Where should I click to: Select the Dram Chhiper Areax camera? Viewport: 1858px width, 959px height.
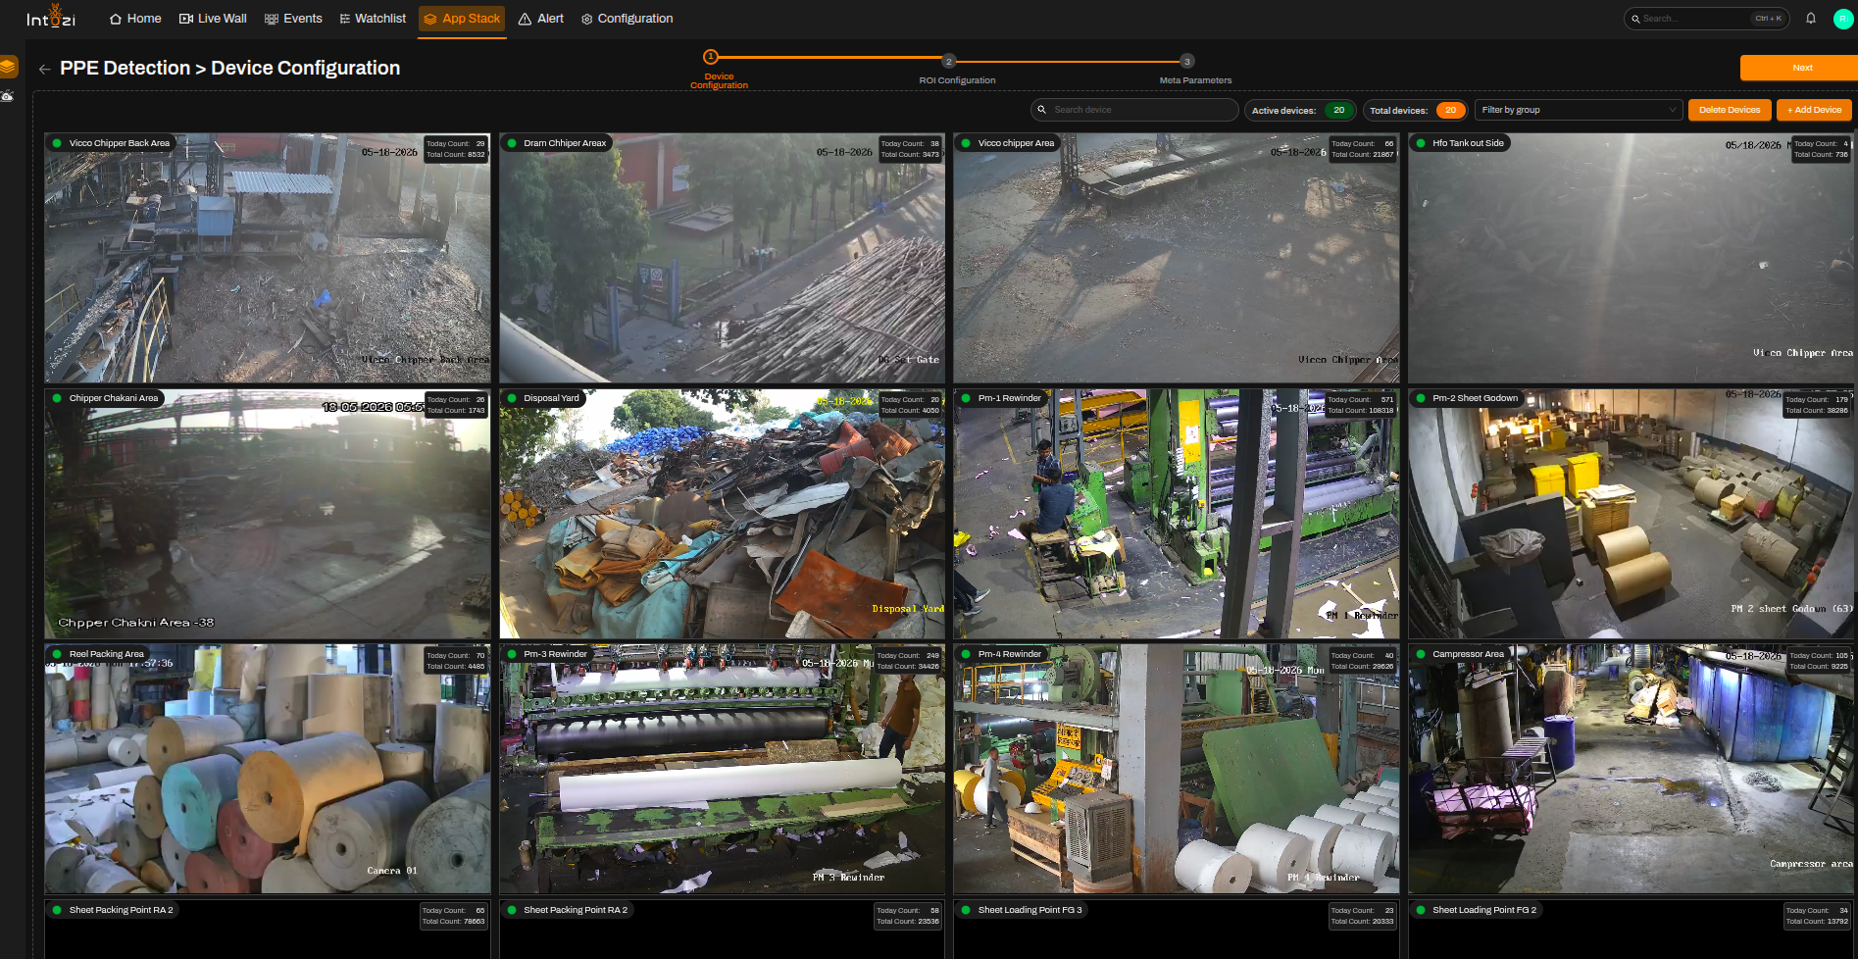[x=722, y=258]
